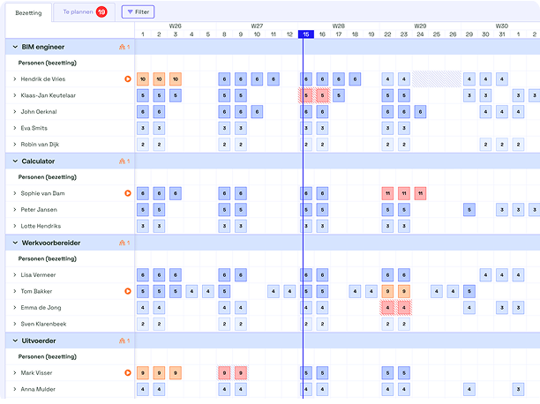Open Sophie van Dam red 11 block on day 22
Viewport: 540px width, 404px height.
[x=387, y=193]
